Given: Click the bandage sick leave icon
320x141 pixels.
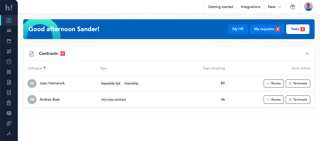Looking at the screenshot, I should click(9, 72).
